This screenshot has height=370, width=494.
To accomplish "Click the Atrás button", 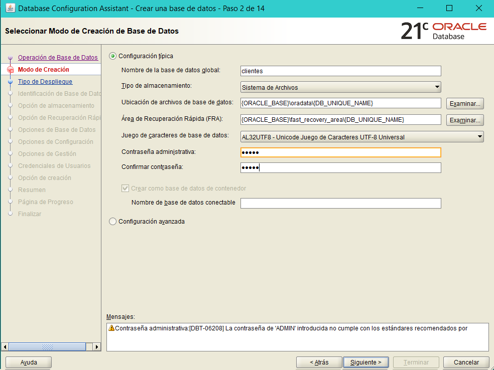I will click(x=319, y=362).
